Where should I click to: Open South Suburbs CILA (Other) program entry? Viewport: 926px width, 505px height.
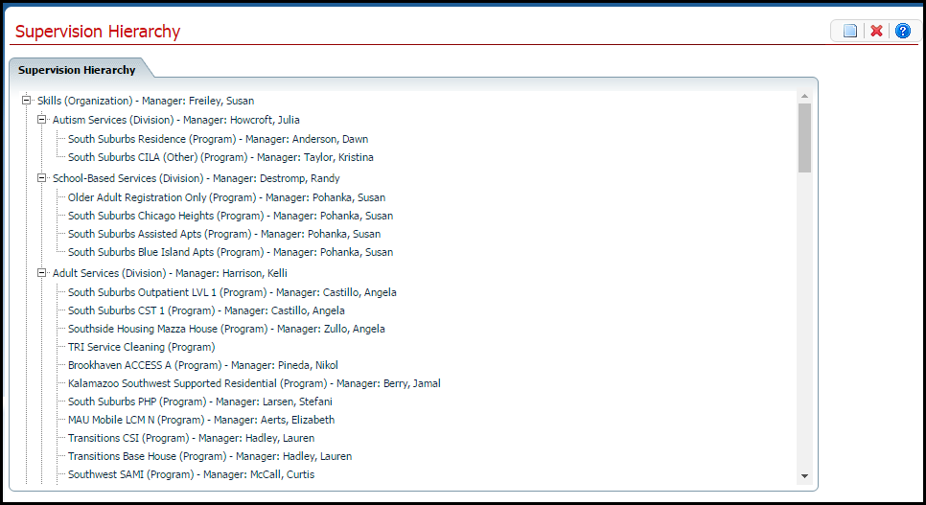coord(220,157)
